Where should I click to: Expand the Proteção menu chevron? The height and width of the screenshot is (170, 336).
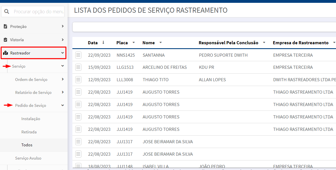[x=63, y=26]
